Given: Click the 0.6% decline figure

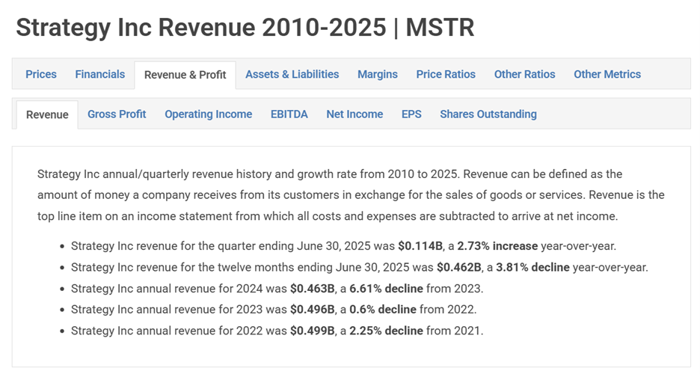Looking at the screenshot, I should point(383,309).
